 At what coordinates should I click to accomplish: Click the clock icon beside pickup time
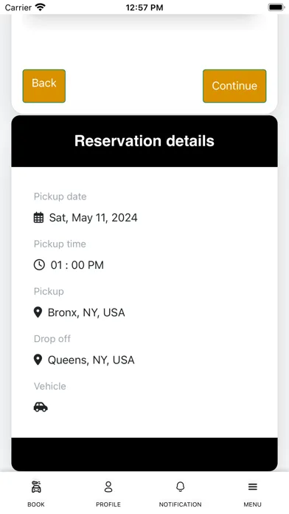39,264
